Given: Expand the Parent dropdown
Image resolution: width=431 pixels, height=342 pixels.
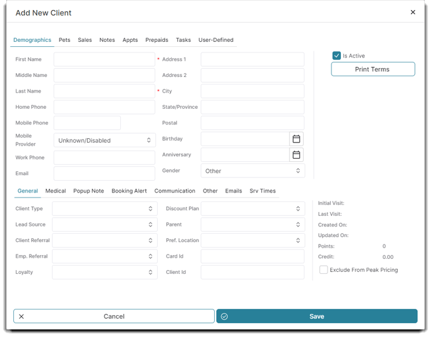Looking at the screenshot, I should [x=252, y=224].
